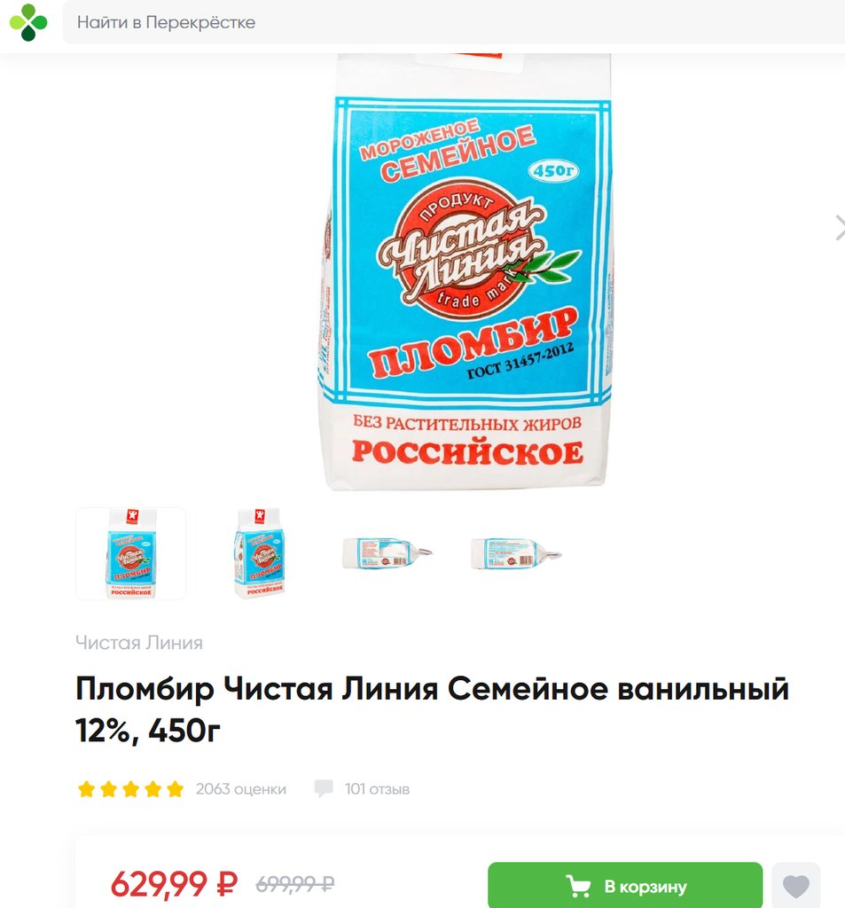Select the third lying-package thumbnail

coord(387,553)
